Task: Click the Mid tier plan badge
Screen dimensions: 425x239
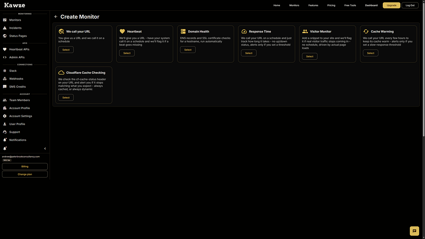Action: point(7,160)
